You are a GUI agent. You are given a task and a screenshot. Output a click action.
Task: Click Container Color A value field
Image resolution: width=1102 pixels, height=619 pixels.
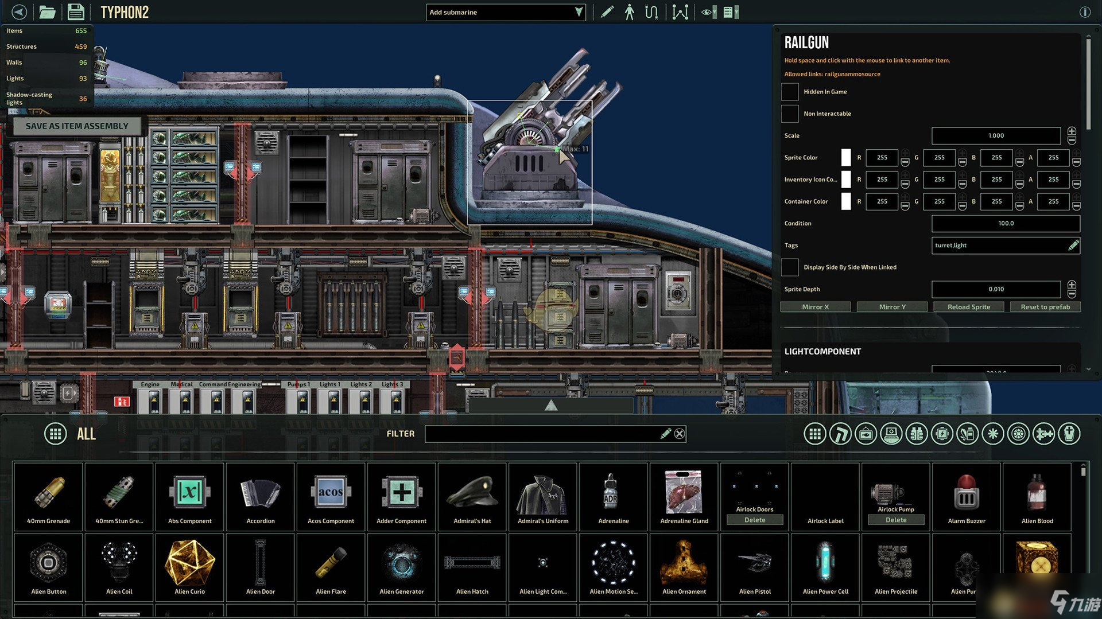(x=1054, y=201)
